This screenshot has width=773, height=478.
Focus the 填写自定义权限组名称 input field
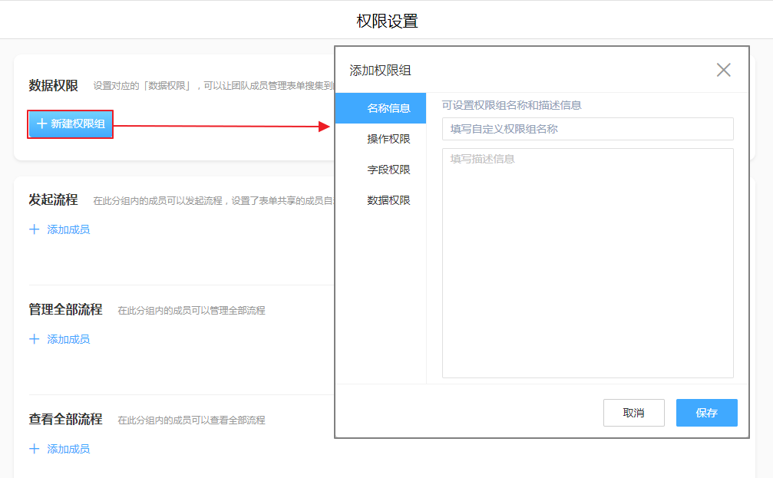point(587,129)
